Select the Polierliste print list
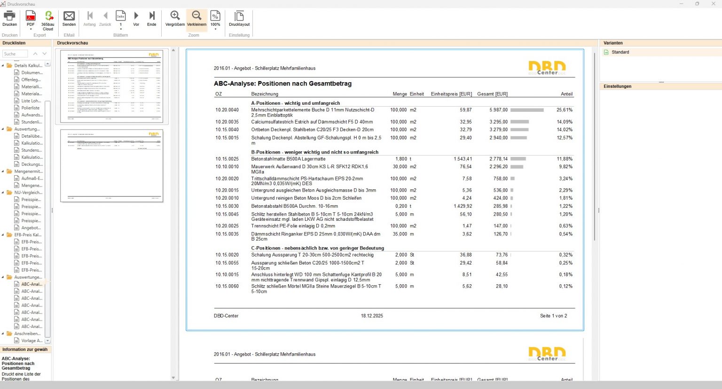The height and width of the screenshot is (389, 722). coord(30,108)
